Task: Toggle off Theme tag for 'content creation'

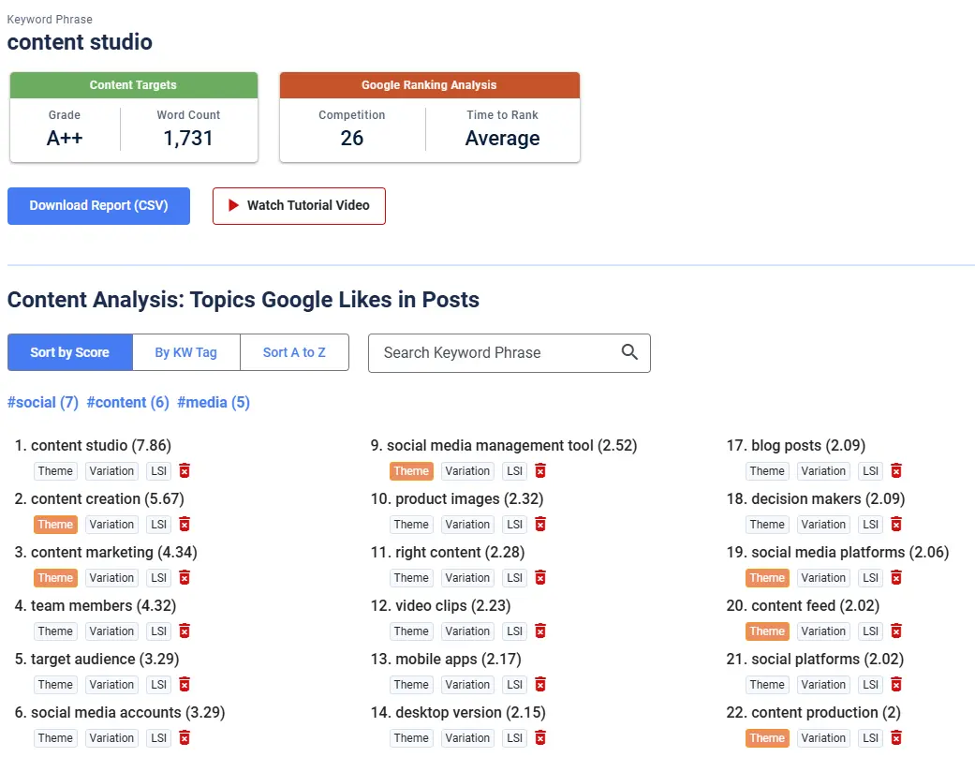Action: [x=55, y=525]
